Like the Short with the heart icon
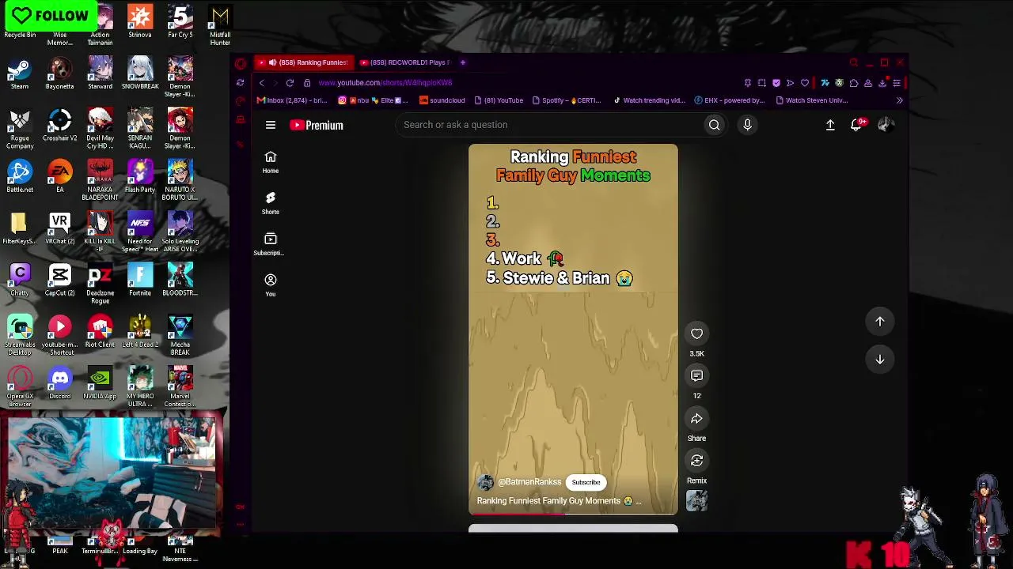Screen dimensions: 1013x569 click(696, 333)
